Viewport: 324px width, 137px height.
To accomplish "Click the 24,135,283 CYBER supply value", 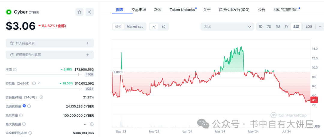I will pos(80,106).
